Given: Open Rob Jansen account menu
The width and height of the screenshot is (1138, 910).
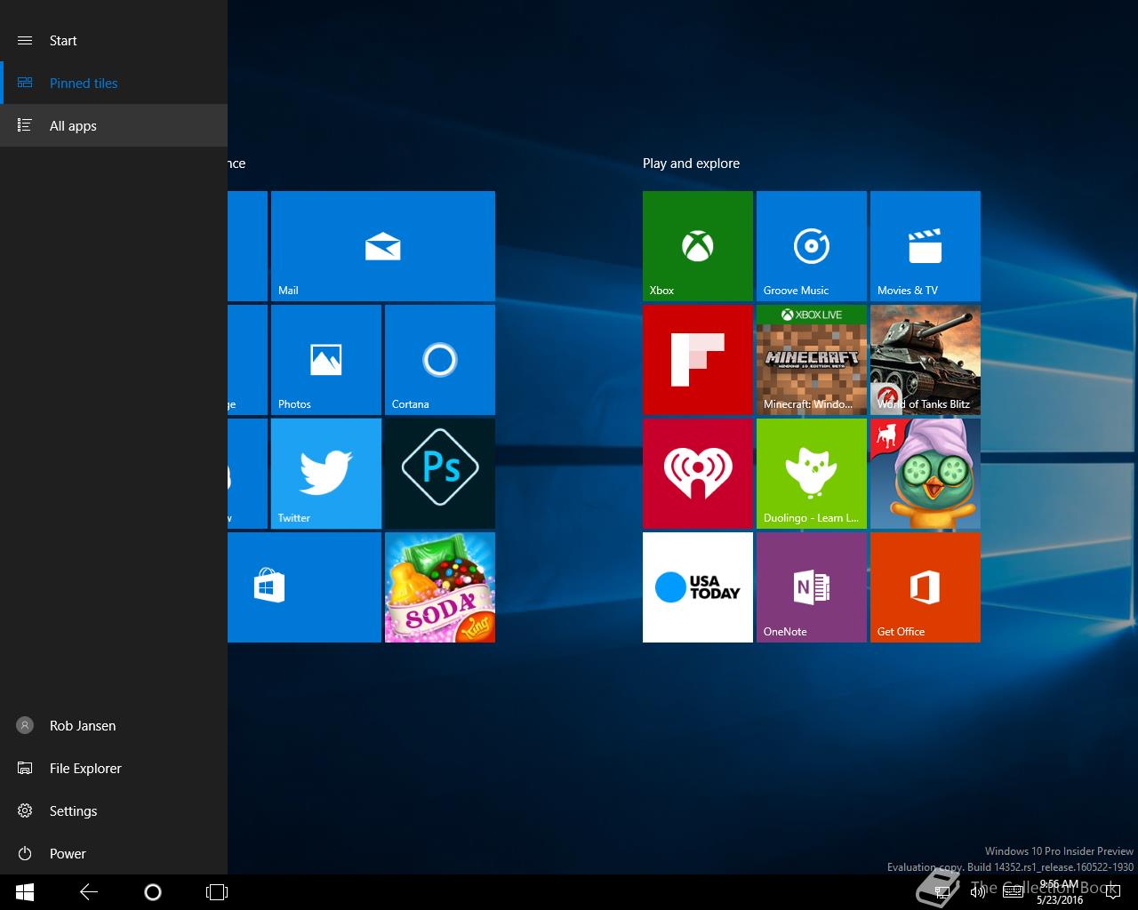Looking at the screenshot, I should (114, 725).
